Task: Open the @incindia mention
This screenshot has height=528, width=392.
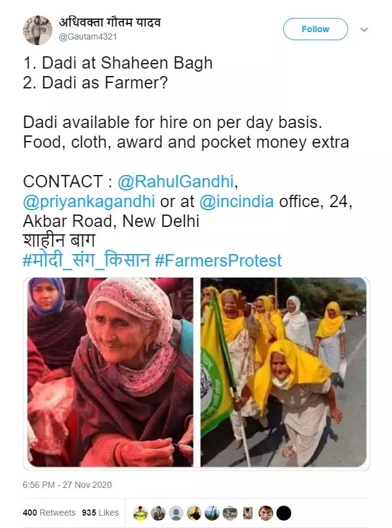Action: (236, 202)
